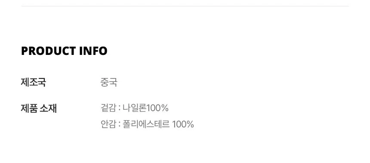
Task: Click the 안감 lining word
Action: [x=108, y=124]
